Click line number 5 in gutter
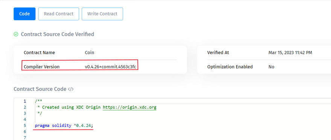This screenshot has width=331, height=140. point(25,126)
